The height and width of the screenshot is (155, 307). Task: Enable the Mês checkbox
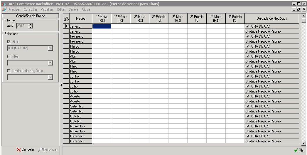pos(9,56)
